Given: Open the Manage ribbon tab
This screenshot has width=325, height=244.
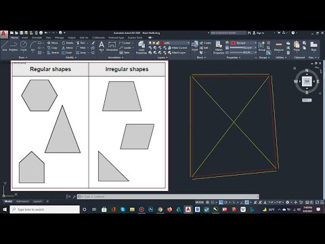Looking at the screenshot, I should (59, 38).
